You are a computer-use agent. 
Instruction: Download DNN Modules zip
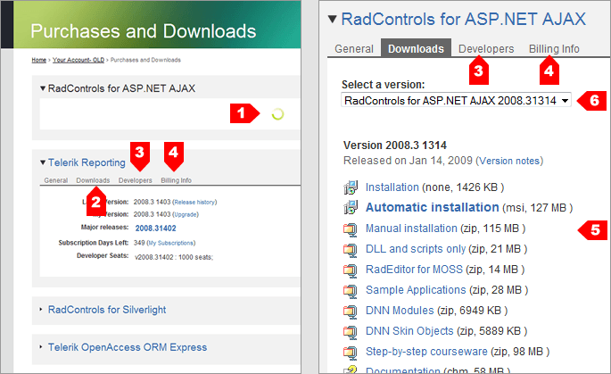(x=400, y=311)
